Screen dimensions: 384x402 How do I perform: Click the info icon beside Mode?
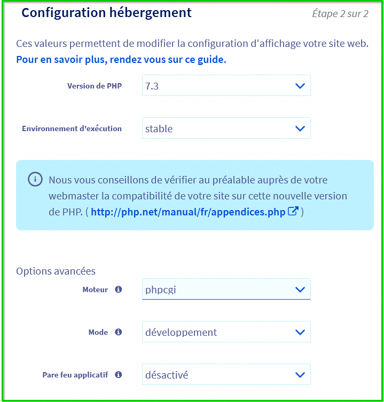pos(119,332)
